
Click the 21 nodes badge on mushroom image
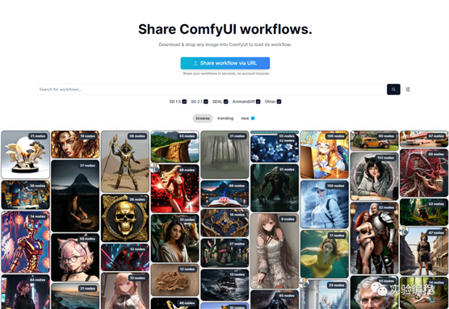(x=38, y=136)
